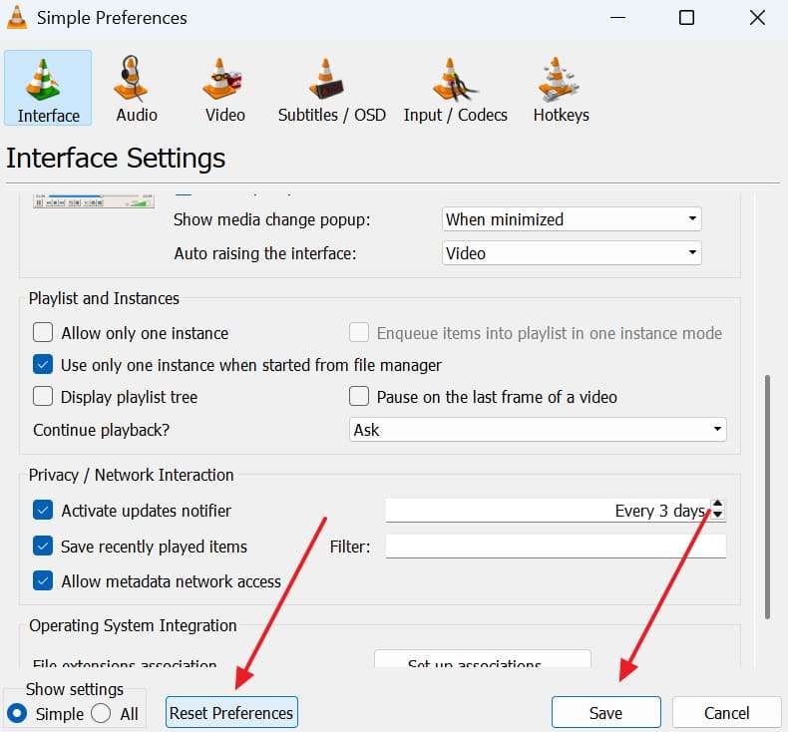788x732 pixels.
Task: Select the Simple show settings radio
Action: pos(17,713)
